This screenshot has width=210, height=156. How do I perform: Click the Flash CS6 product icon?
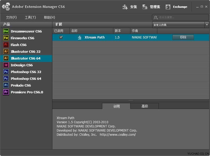[6, 45]
